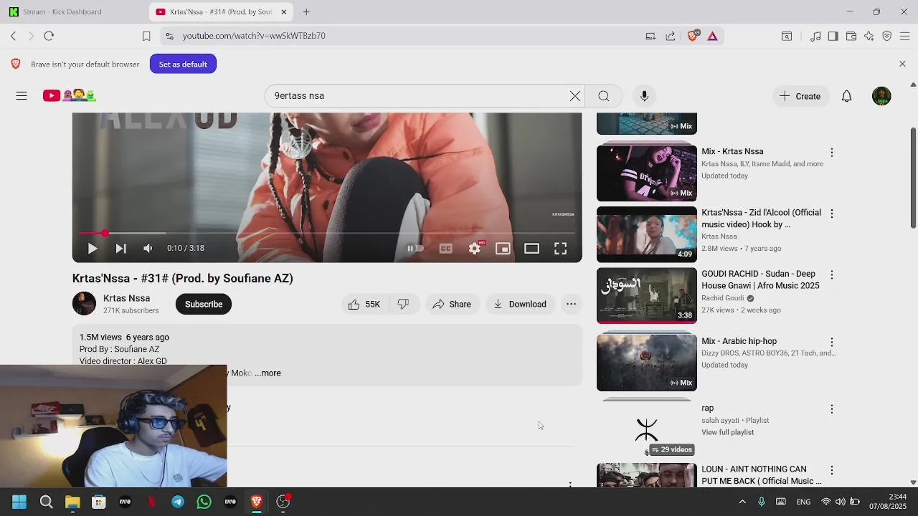918x516 pixels.
Task: Switch to theater mode
Action: coord(531,249)
